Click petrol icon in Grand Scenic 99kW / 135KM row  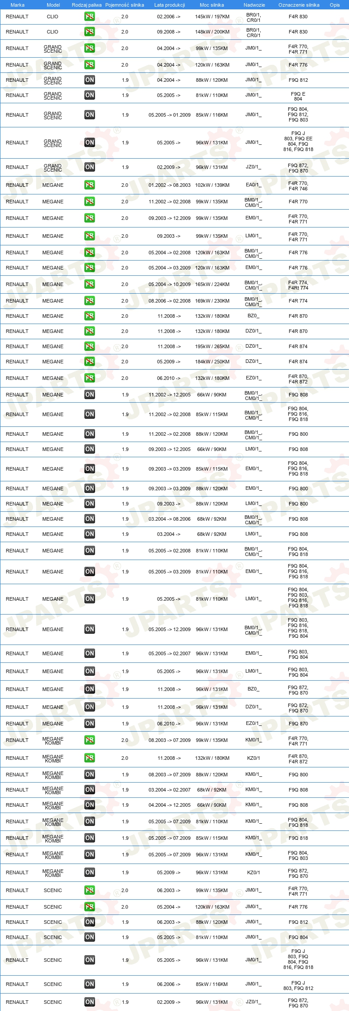(89, 48)
